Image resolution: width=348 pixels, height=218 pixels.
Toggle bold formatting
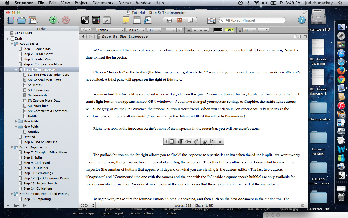(168, 30)
